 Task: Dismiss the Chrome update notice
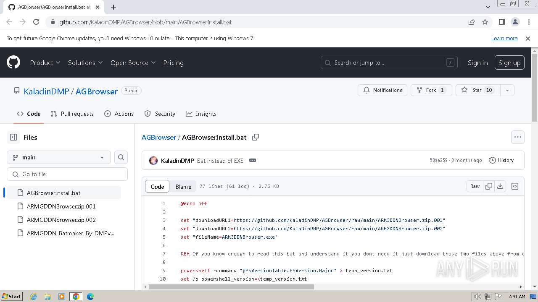[528, 38]
